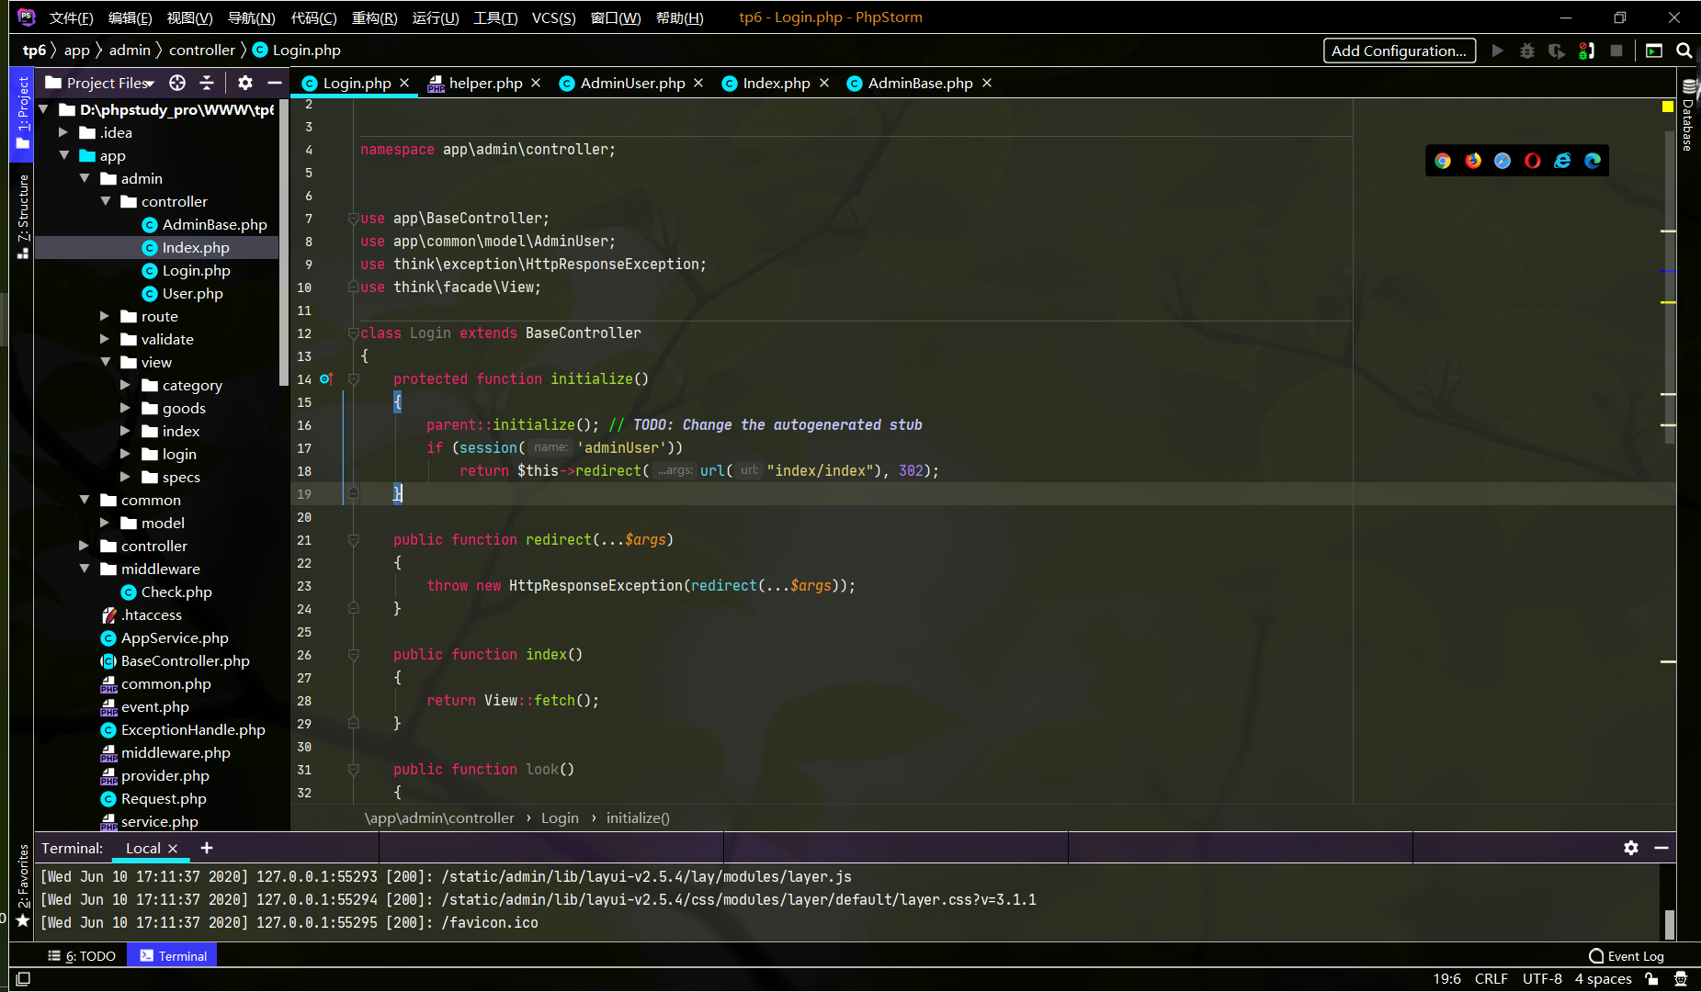Click the controller breadcrumb in navigation bar
Screen dimensions: 1701x992
coord(202,51)
